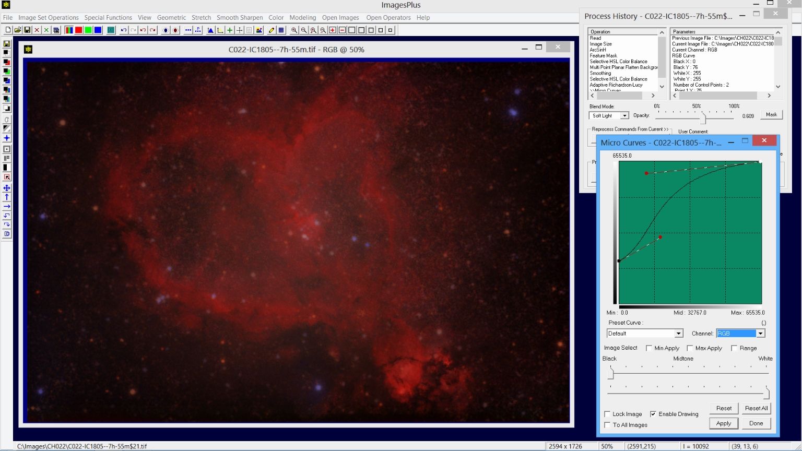Open the Smooth Sharpen menu
The image size is (802, 451).
click(240, 18)
